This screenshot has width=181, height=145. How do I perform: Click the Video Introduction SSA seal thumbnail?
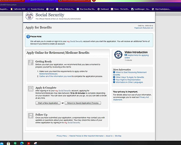pyautogui.click(x=118, y=55)
